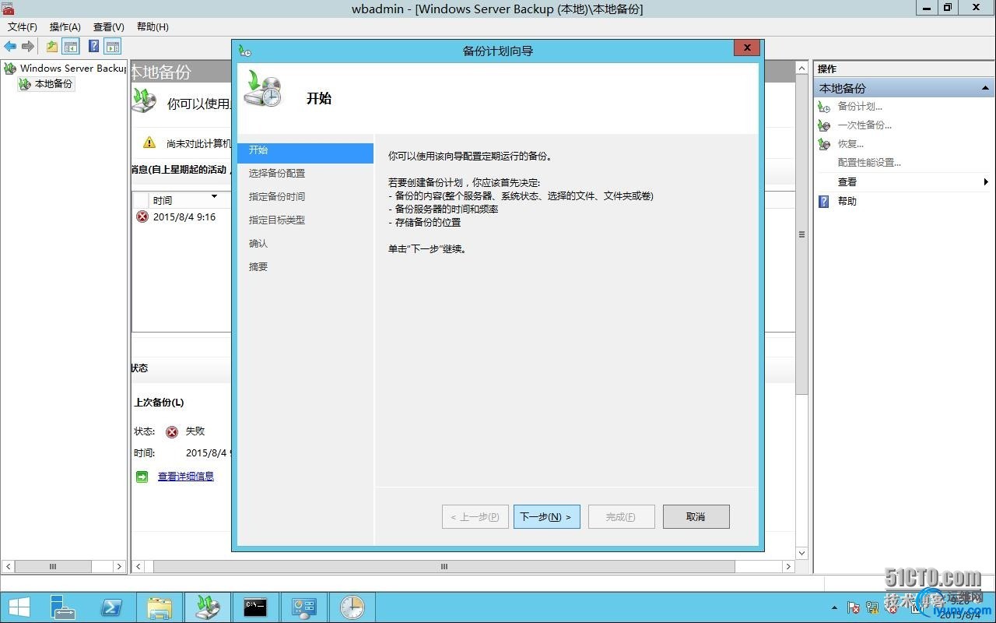This screenshot has height=623, width=996.
Task: Click 配置性能设置... in the actions pane
Action: [x=869, y=163]
